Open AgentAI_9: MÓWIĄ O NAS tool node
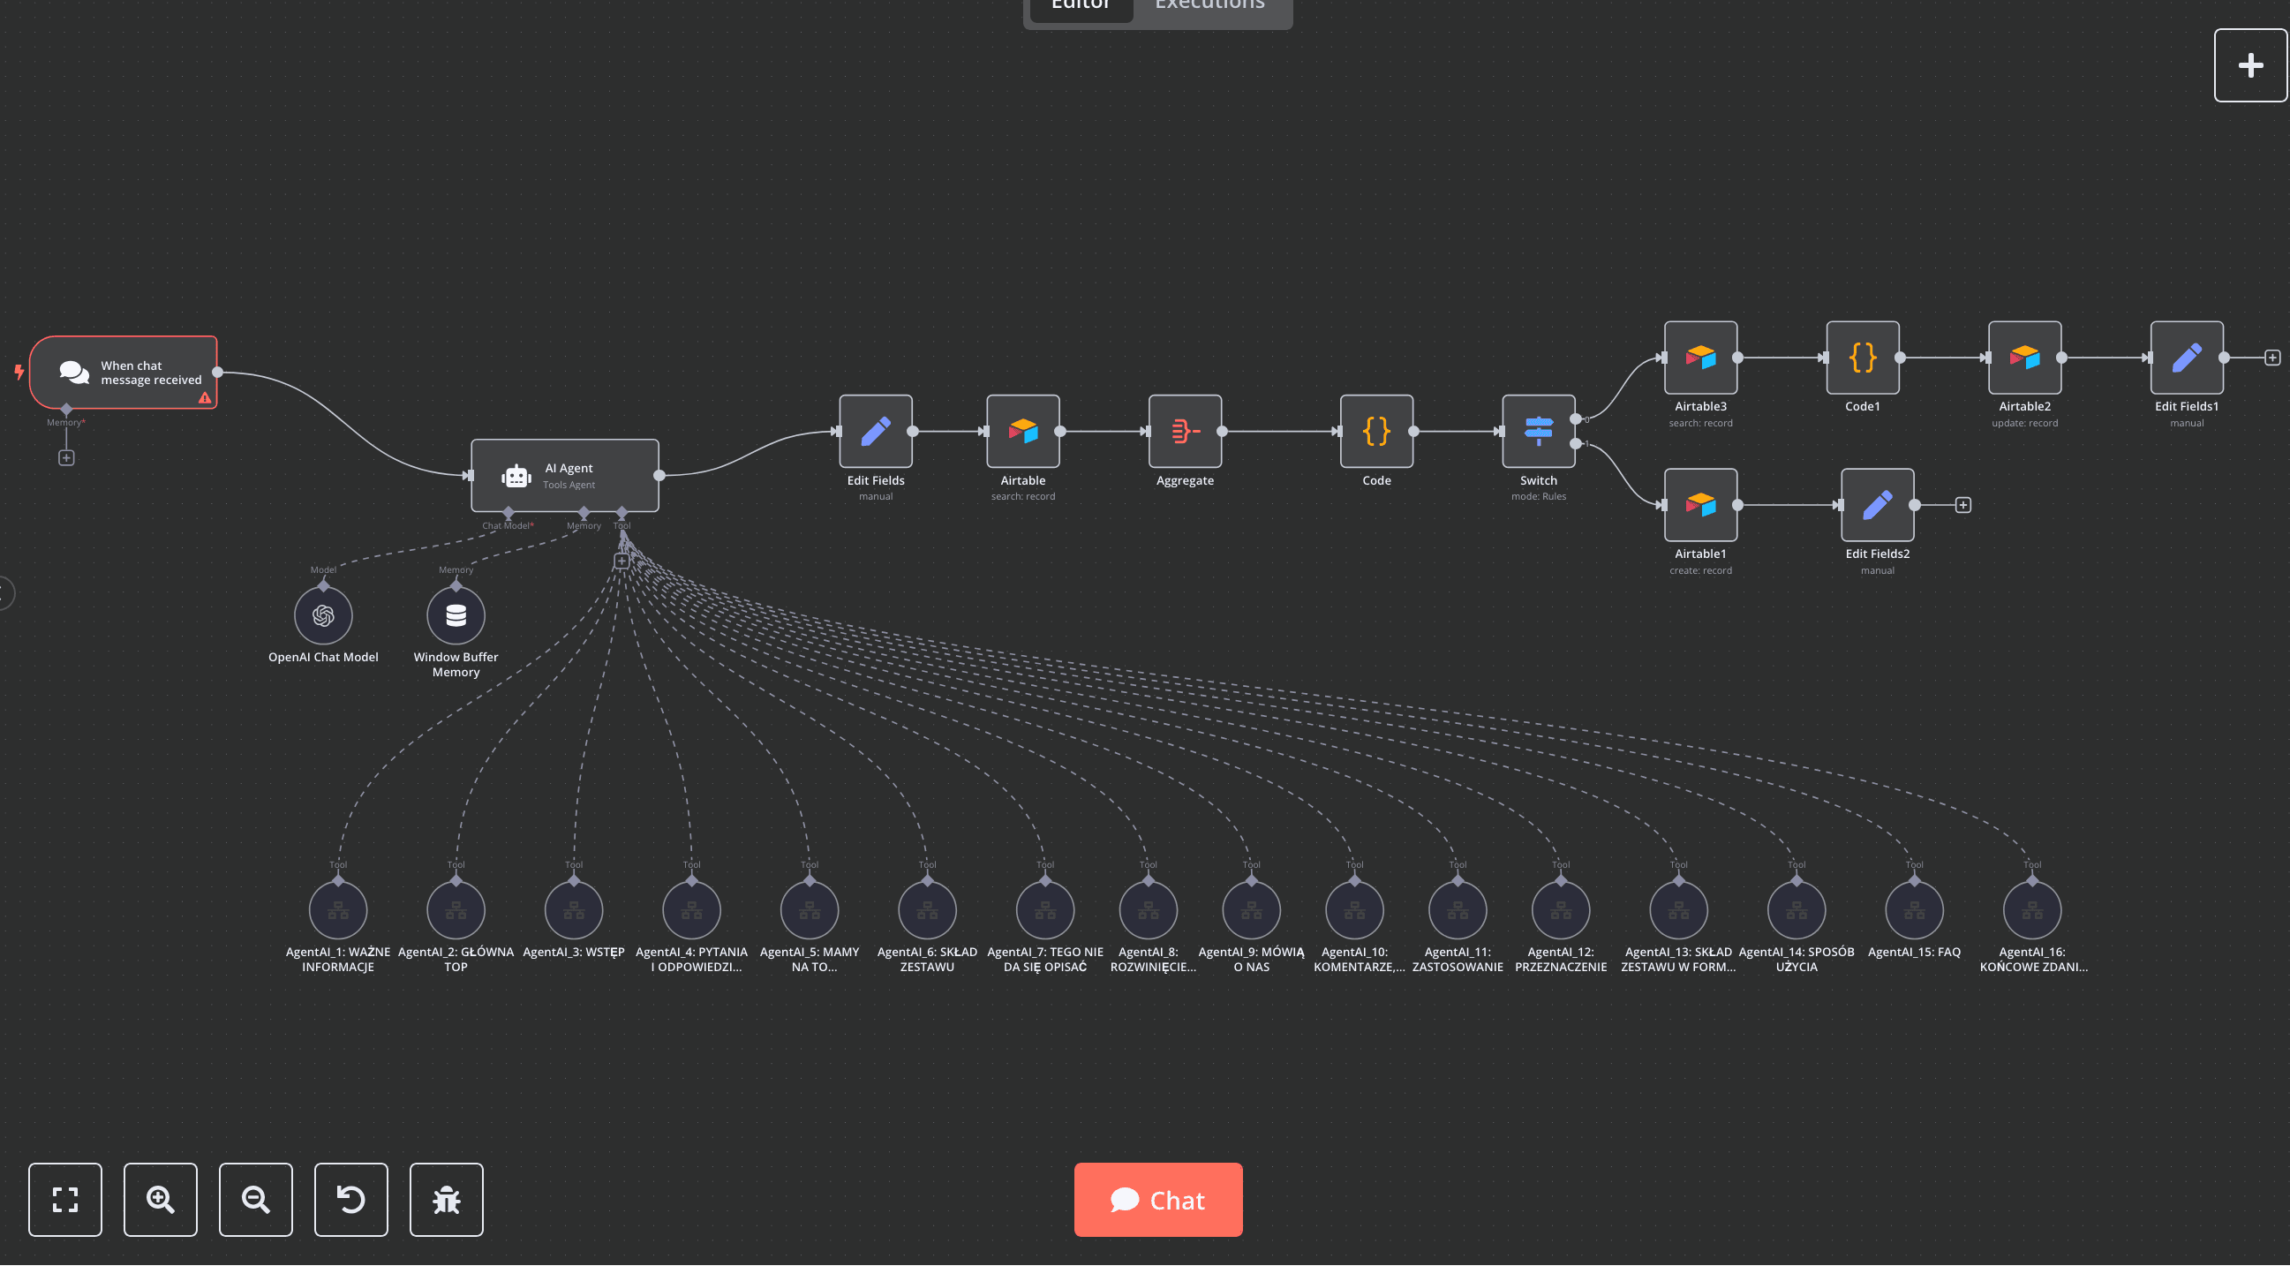The height and width of the screenshot is (1266, 2290). coord(1252,910)
